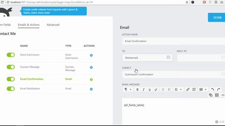The width and height of the screenshot is (225, 126).
Task: Expand the table options dropdown arrow
Action: click(x=206, y=90)
